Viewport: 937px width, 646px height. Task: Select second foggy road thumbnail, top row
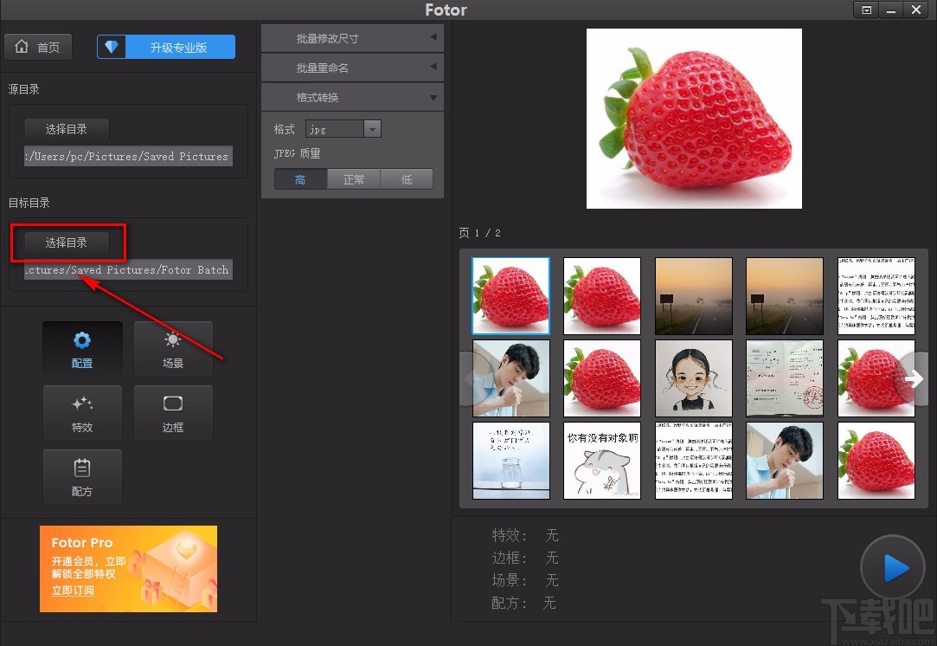785,296
